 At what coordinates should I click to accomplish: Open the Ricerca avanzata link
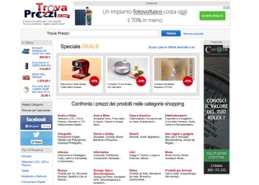[x=193, y=33]
